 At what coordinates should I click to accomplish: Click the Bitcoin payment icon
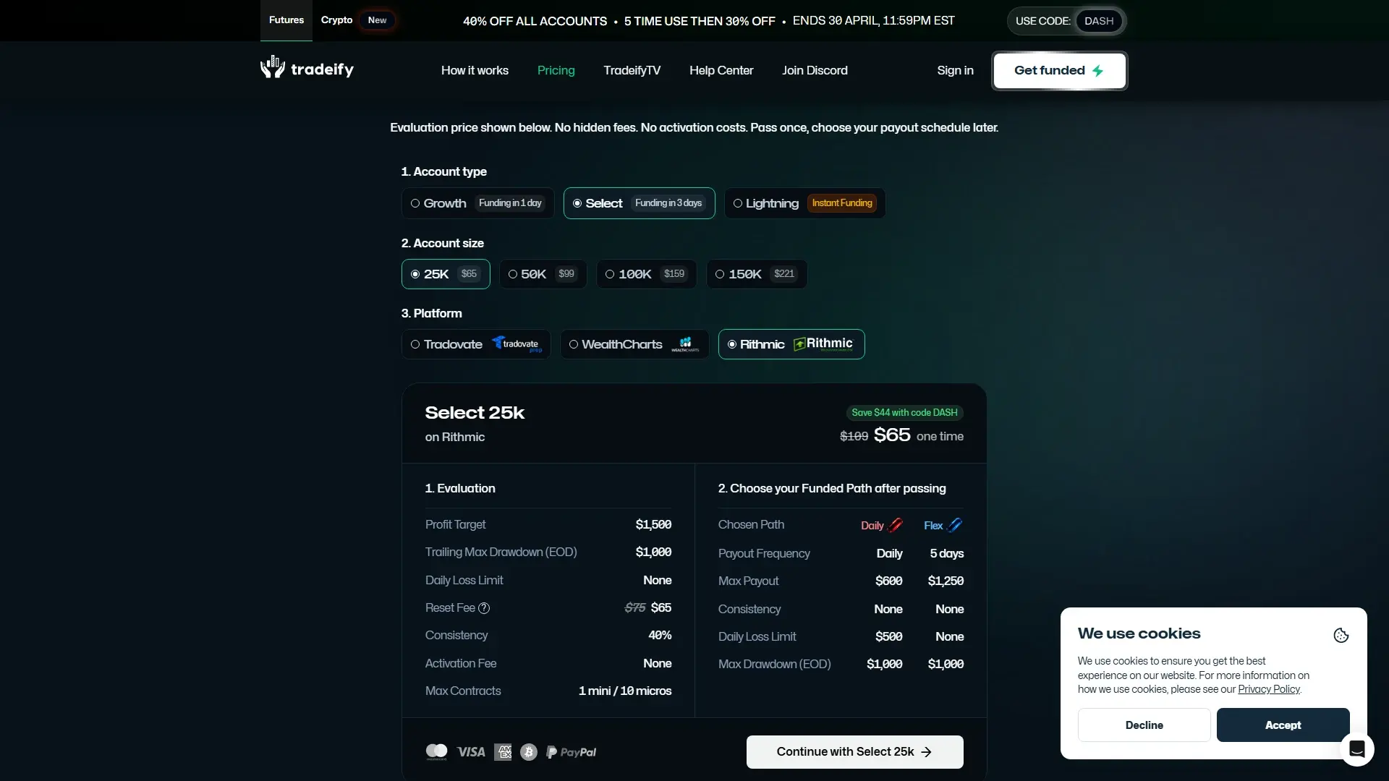point(529,752)
